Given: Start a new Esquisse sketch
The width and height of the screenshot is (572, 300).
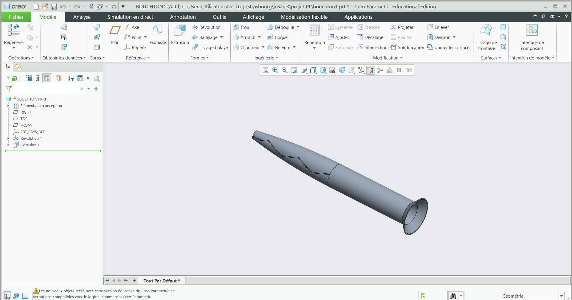Looking at the screenshot, I should point(157,34).
